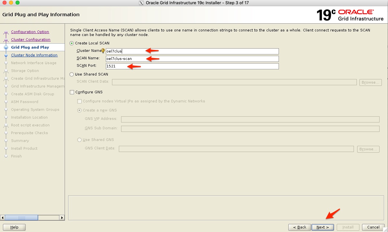Select Grid Plug and Play step
Screen dimensions: 388x232
30,47
